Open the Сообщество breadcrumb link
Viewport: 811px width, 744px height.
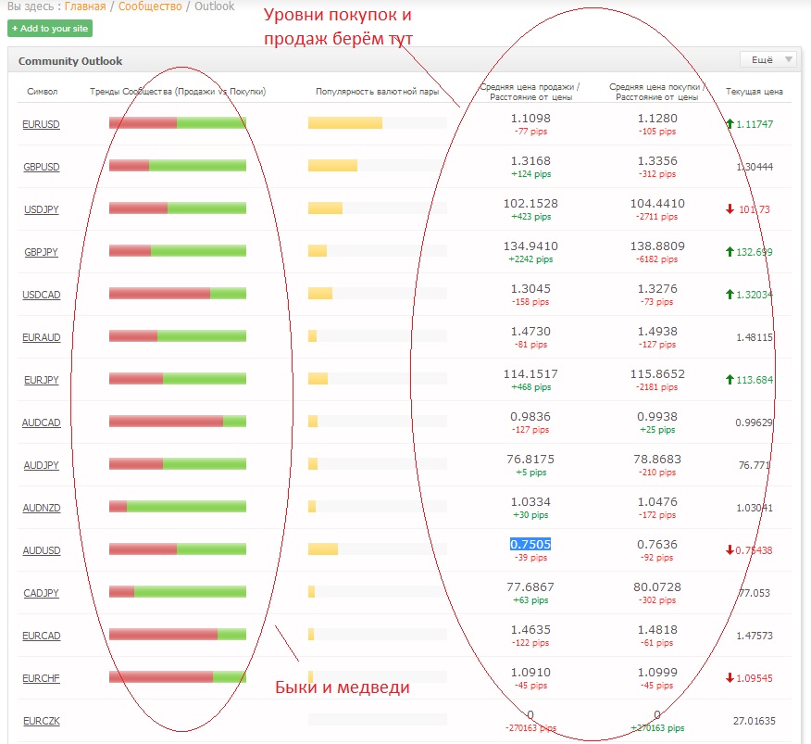pos(150,6)
